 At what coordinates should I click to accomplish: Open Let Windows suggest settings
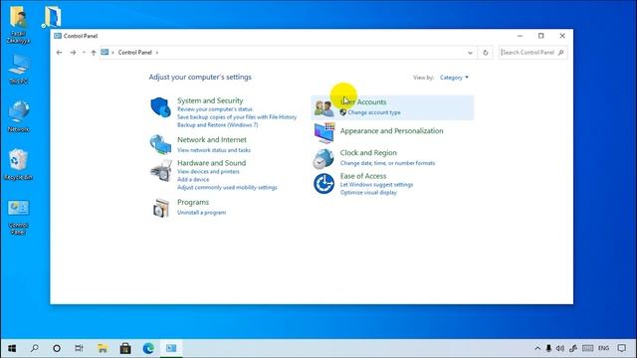[x=376, y=185]
